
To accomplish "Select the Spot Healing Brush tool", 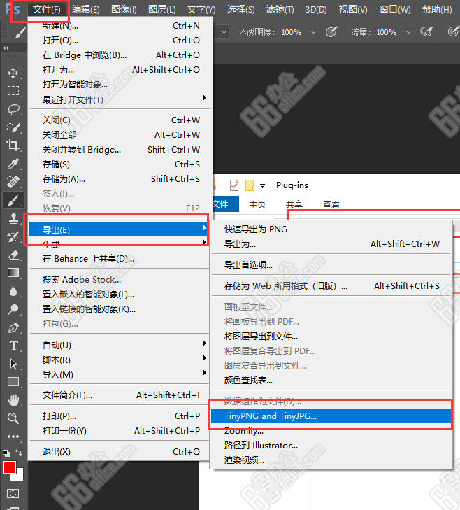I will [x=13, y=182].
